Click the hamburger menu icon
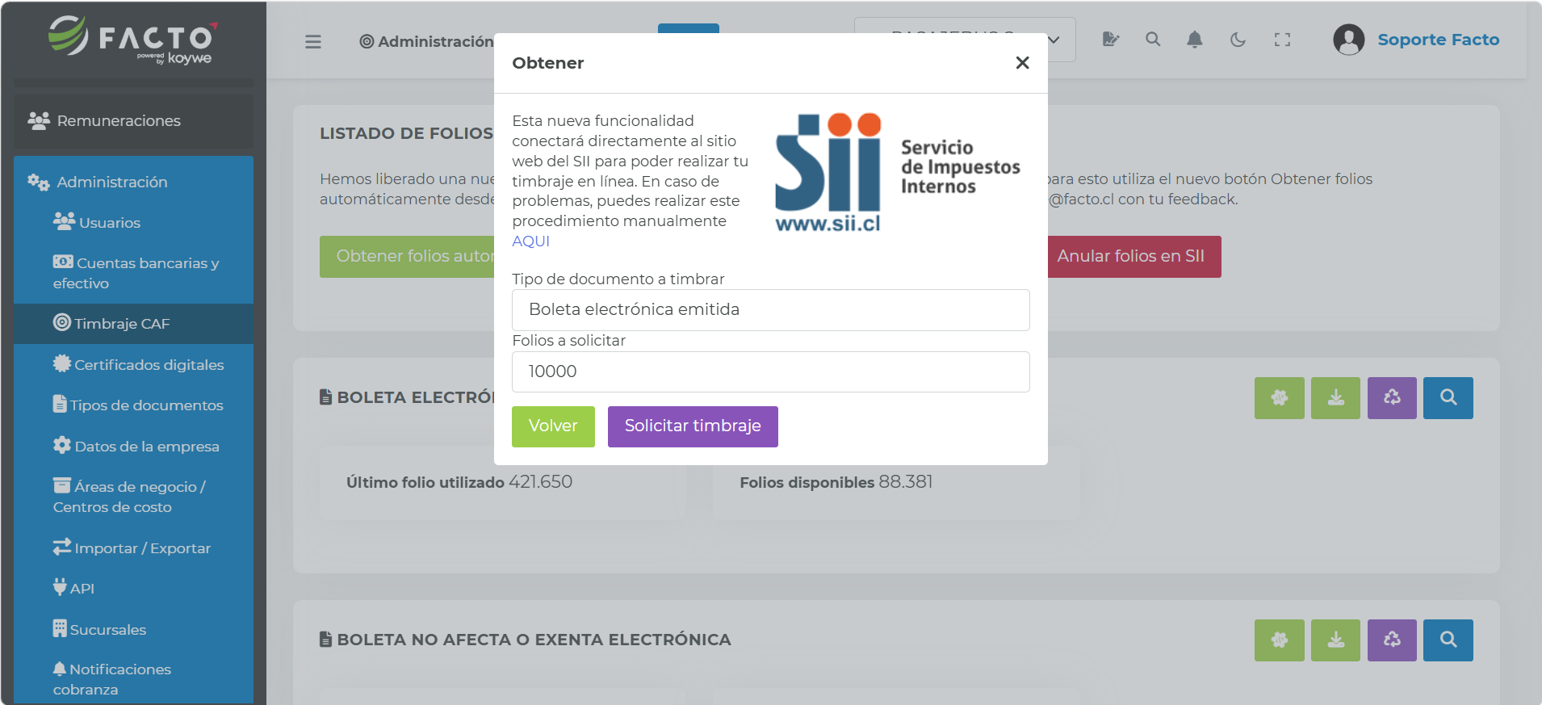The width and height of the screenshot is (1542, 705). tap(313, 41)
